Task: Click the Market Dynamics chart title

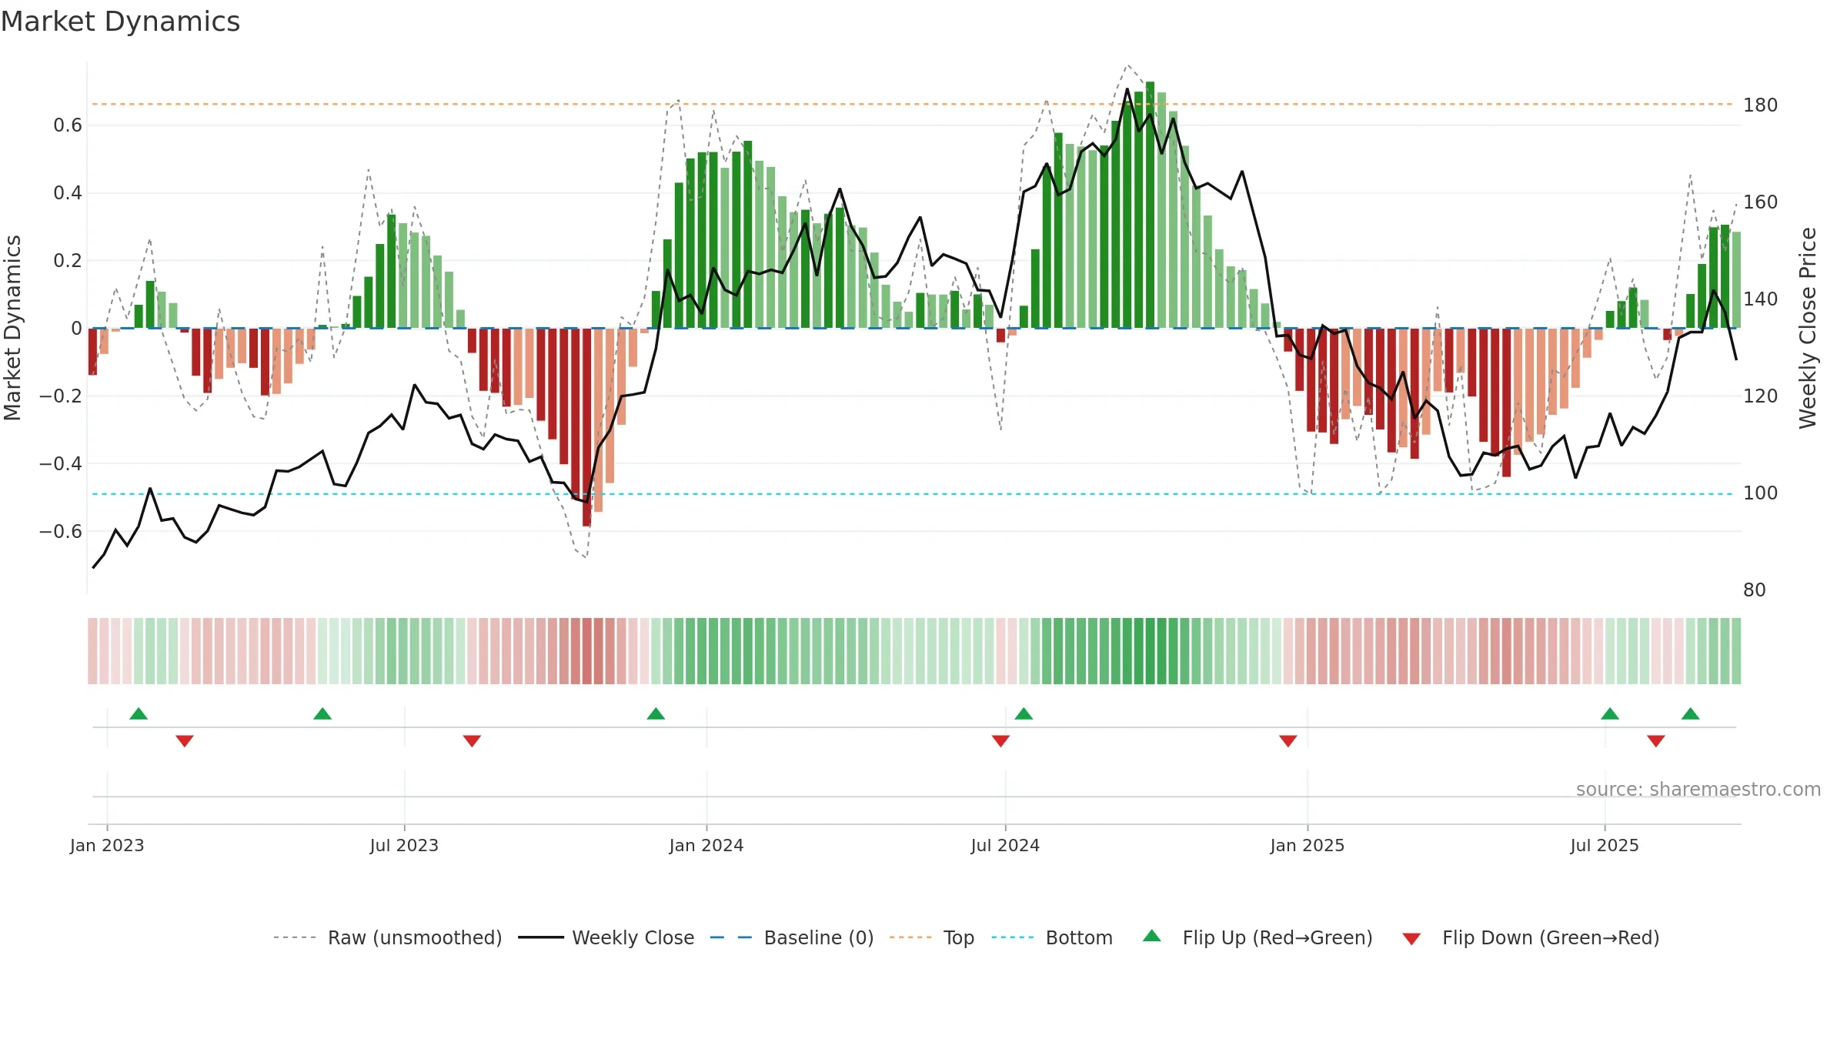Action: tap(120, 22)
